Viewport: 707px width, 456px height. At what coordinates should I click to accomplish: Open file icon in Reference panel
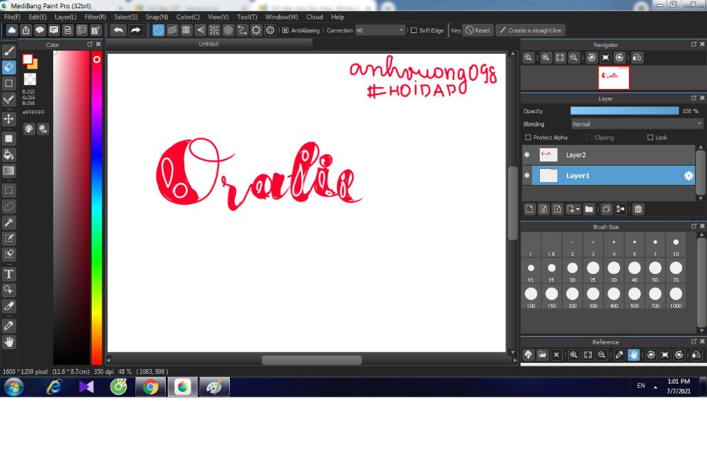tap(543, 355)
